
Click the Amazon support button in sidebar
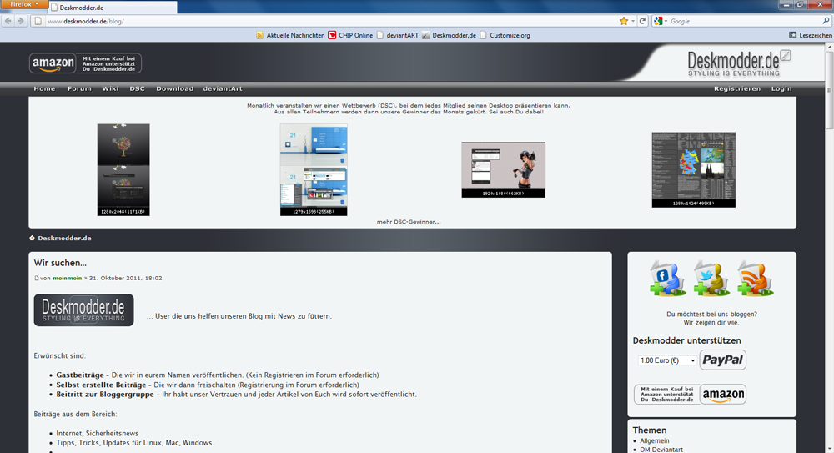[x=690, y=395]
